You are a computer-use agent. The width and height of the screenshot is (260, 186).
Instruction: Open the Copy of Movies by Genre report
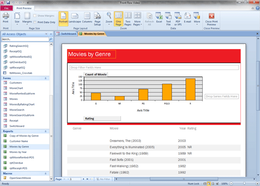(24, 136)
